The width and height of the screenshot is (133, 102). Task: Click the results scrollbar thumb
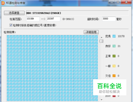(x=101, y=41)
